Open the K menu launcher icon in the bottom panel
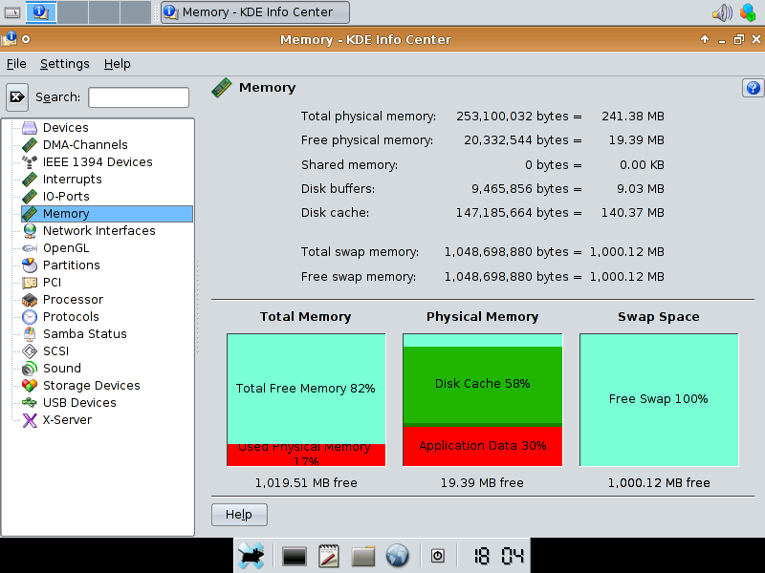Viewport: 765px width, 573px height. 251,556
